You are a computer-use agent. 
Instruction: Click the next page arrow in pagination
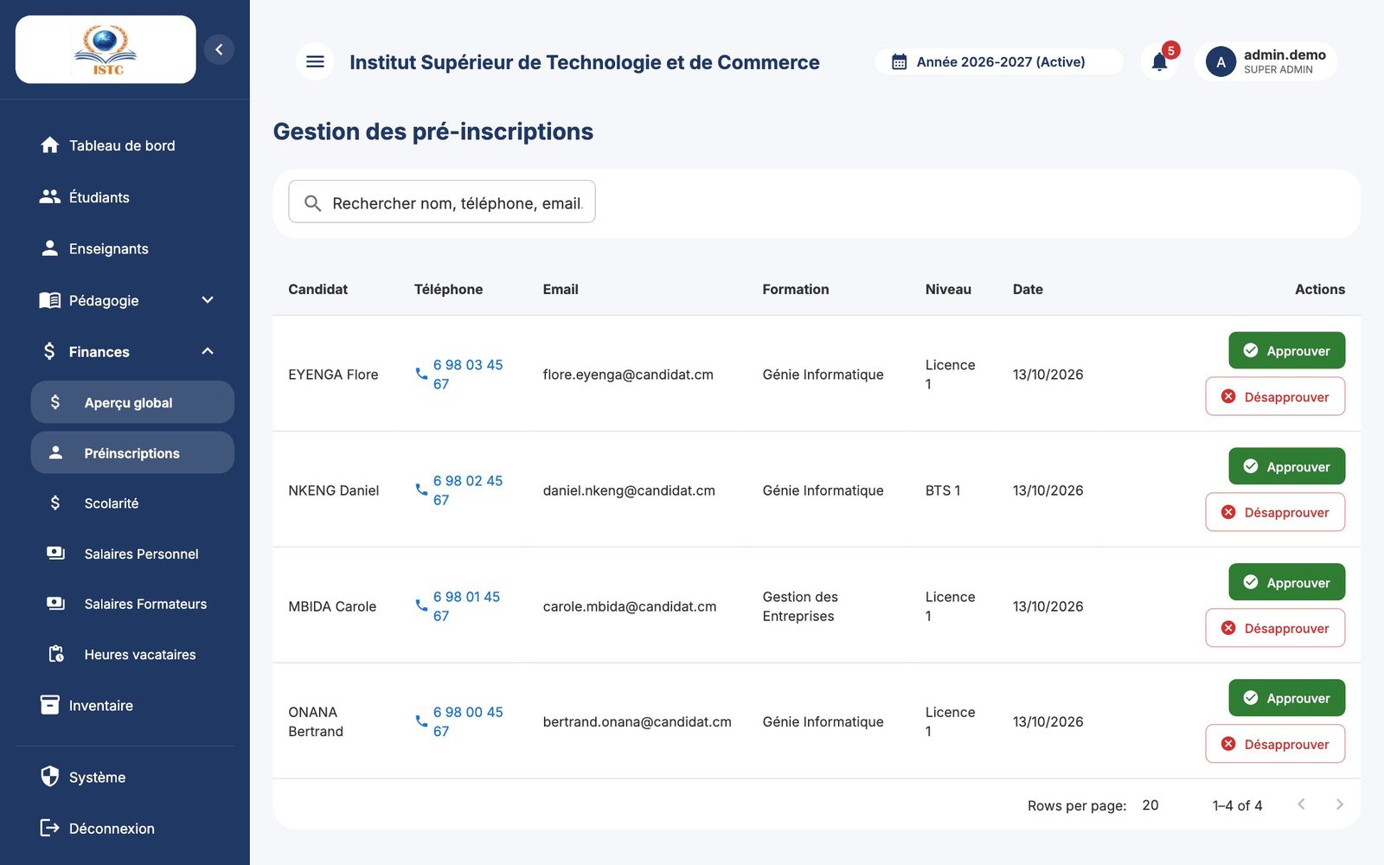point(1339,804)
